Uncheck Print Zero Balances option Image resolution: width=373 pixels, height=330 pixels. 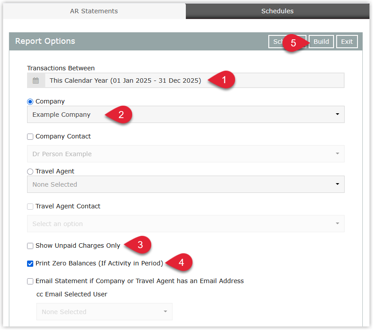pyautogui.click(x=30, y=264)
